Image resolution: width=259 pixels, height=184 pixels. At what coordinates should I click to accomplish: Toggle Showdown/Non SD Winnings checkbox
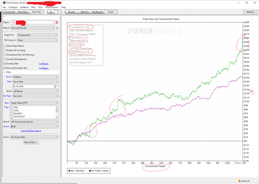5,55
